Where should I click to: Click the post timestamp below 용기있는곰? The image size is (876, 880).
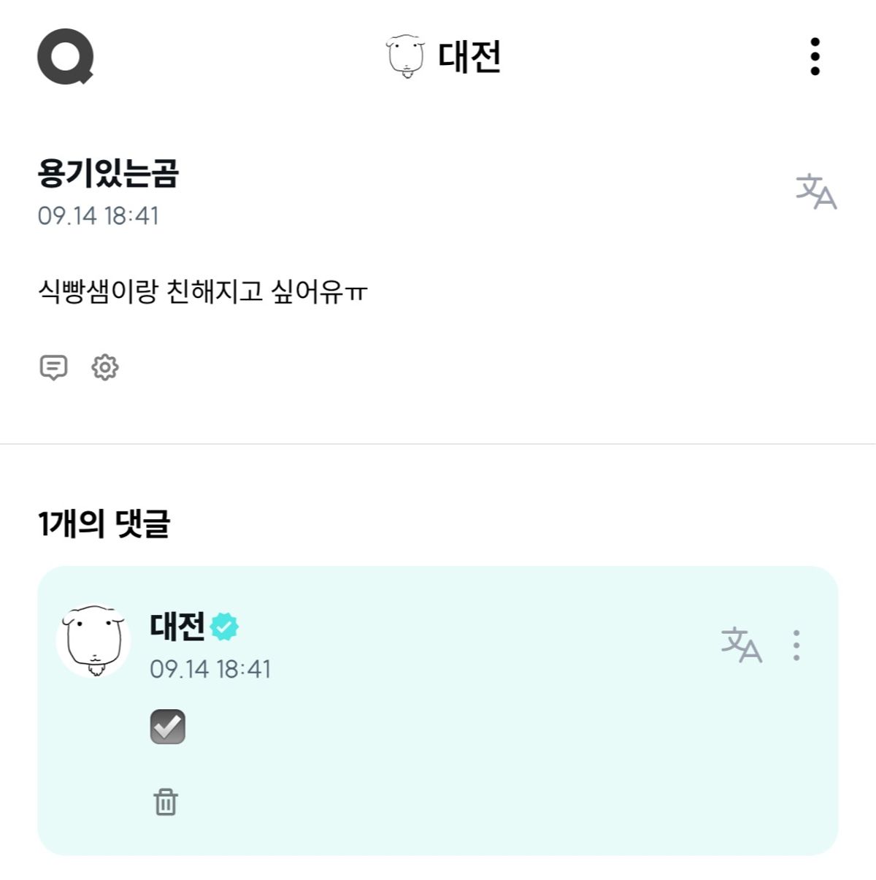99,216
